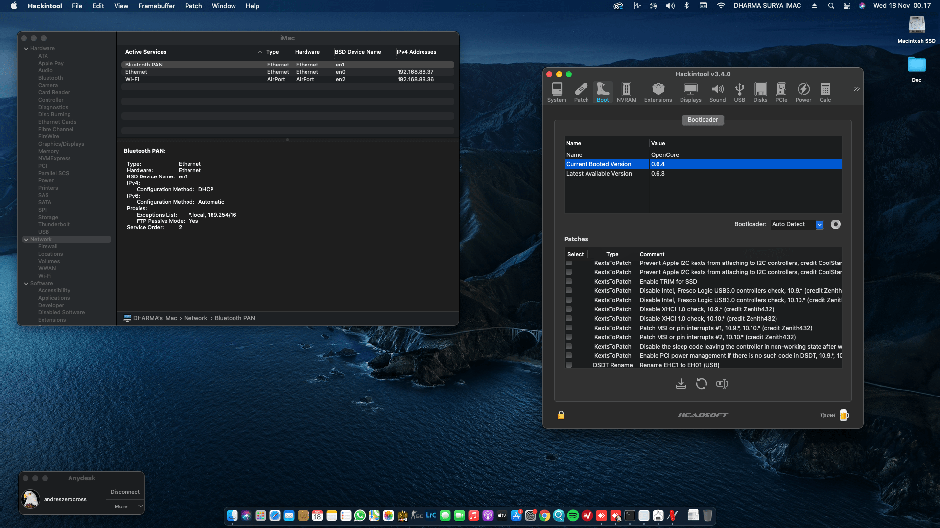The width and height of the screenshot is (940, 528).
Task: Click the lock icon at Hackintool's bottom left
Action: (x=561, y=415)
